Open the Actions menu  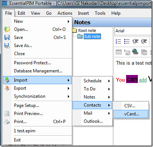point(65,13)
